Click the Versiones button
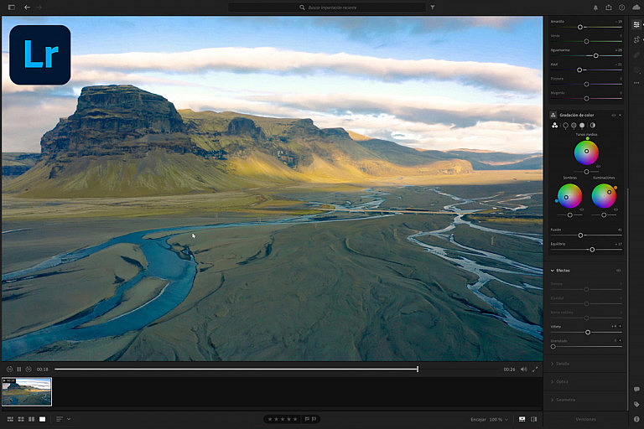Image resolution: width=644 pixels, height=429 pixels. [585, 419]
